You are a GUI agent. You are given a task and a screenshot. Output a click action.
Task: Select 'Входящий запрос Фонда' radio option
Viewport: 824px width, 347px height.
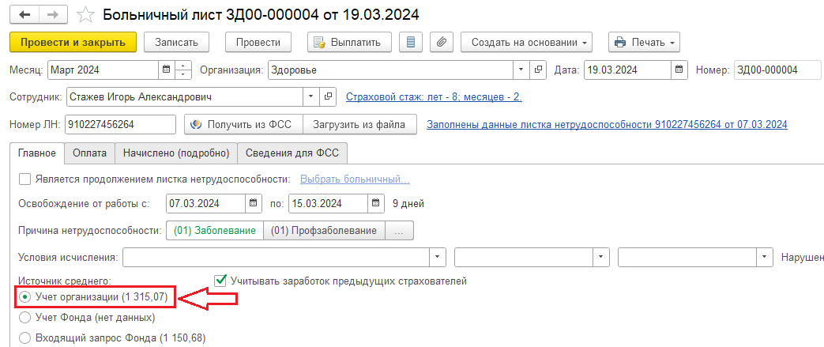pyautogui.click(x=24, y=338)
